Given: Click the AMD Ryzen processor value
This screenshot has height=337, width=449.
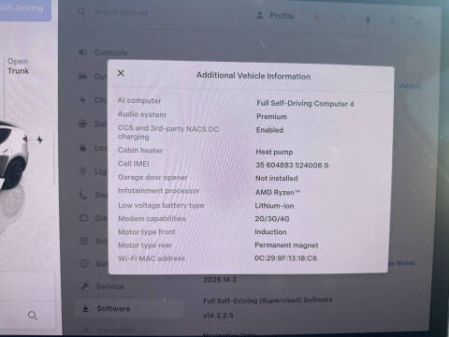Looking at the screenshot, I should [x=278, y=192].
